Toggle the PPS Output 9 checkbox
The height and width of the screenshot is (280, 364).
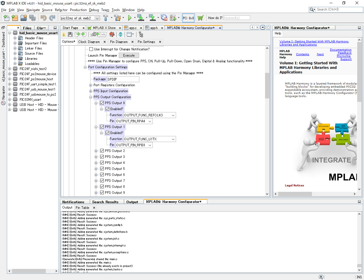102,193
